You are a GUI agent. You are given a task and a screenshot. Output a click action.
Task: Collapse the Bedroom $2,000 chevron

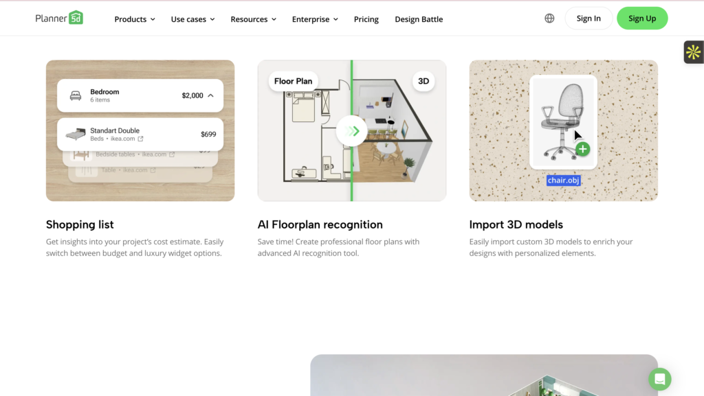click(x=210, y=95)
